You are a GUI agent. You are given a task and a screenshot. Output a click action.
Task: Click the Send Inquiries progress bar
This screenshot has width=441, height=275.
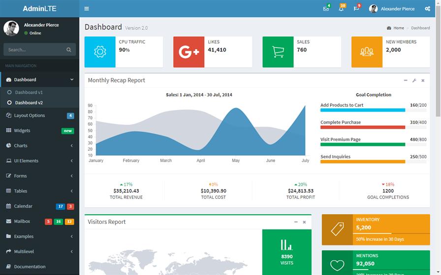point(373,162)
